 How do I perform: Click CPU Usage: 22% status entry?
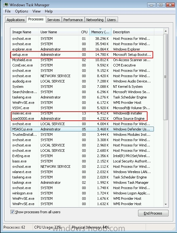coord(48,227)
